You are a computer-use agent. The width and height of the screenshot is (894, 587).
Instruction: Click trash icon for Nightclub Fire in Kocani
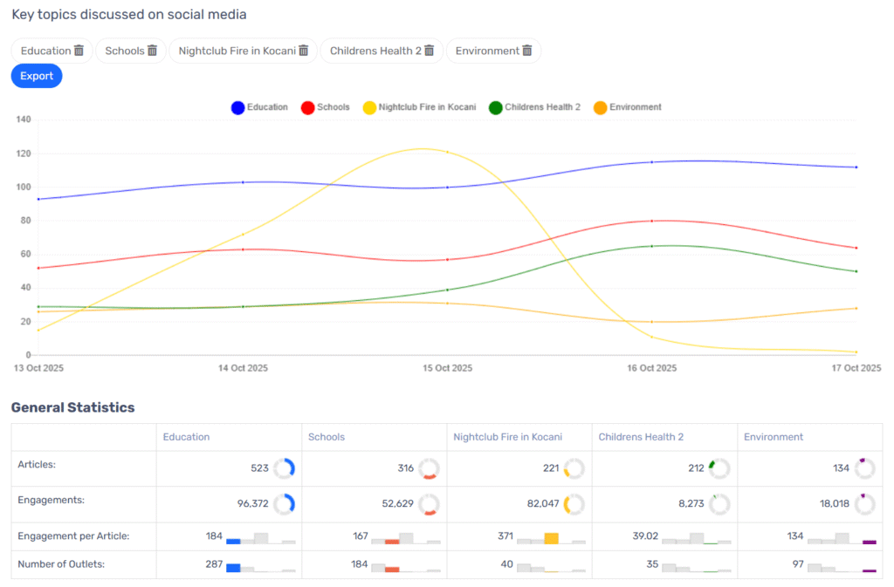tap(304, 51)
